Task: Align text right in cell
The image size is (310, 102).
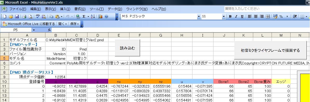Action: pos(261,17)
